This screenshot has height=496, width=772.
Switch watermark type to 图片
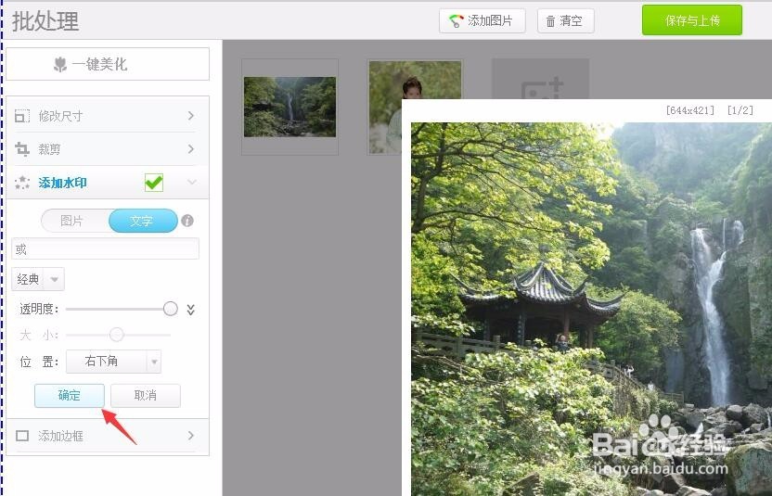[71, 221]
